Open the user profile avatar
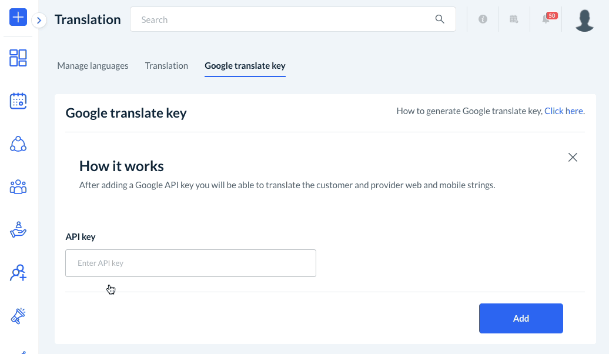 pyautogui.click(x=584, y=20)
